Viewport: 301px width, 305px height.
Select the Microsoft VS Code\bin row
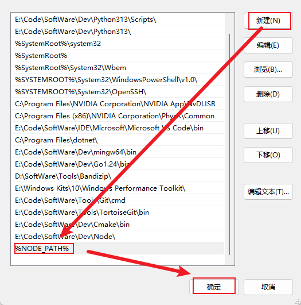click(118, 128)
